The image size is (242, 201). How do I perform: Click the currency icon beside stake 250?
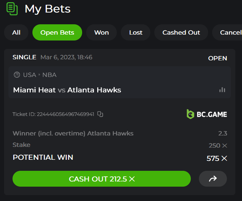click(225, 145)
